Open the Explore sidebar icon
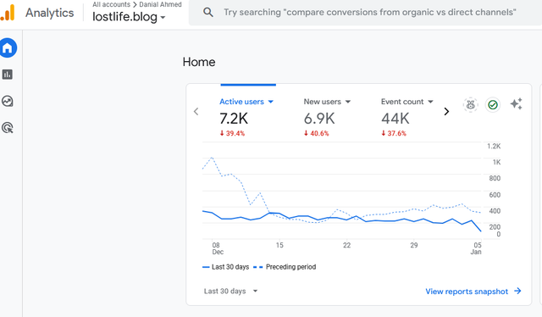The height and width of the screenshot is (317, 542). click(x=8, y=101)
